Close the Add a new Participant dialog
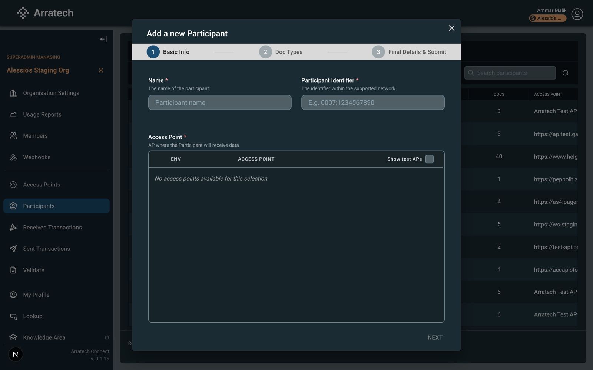 coord(451,28)
